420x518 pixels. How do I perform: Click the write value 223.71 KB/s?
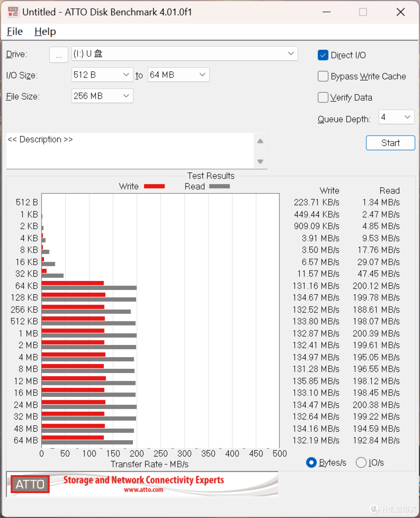[x=317, y=202]
